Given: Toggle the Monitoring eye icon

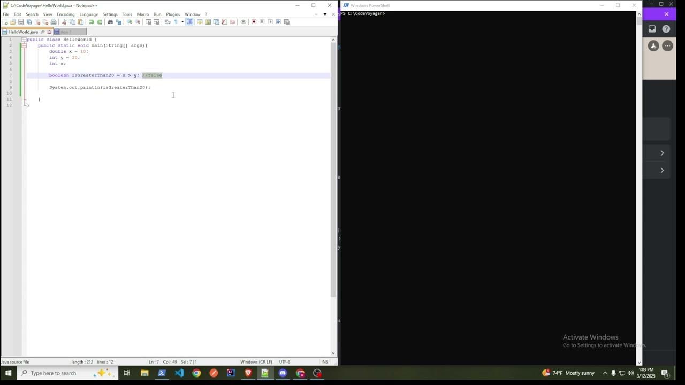Looking at the screenshot, I should (243, 22).
